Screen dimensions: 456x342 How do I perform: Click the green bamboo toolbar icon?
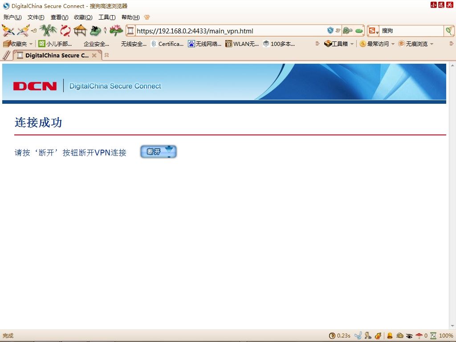pyautogui.click(x=48, y=30)
